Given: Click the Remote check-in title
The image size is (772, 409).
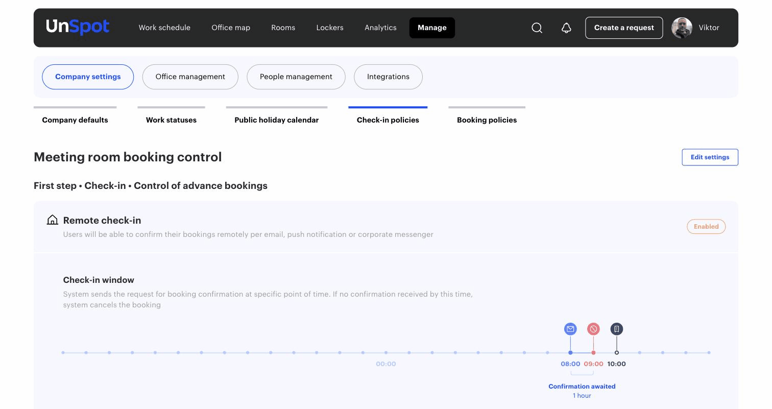Looking at the screenshot, I should click(x=102, y=220).
